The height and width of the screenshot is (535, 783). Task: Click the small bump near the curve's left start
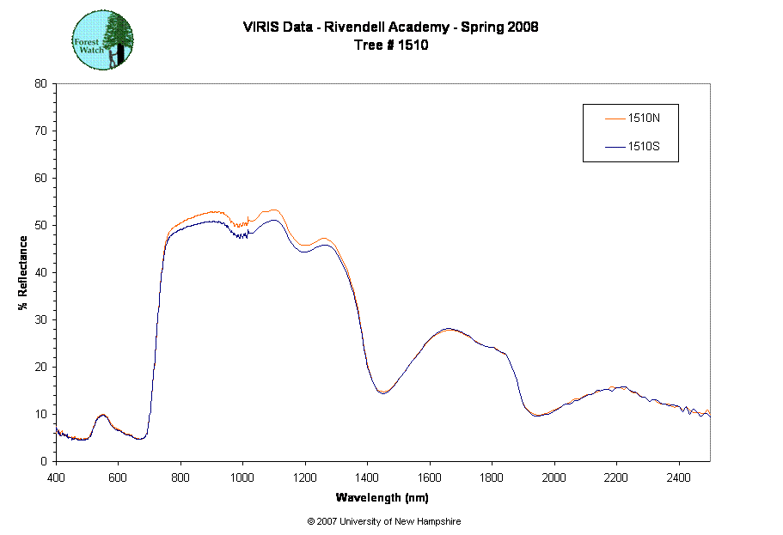coord(102,416)
